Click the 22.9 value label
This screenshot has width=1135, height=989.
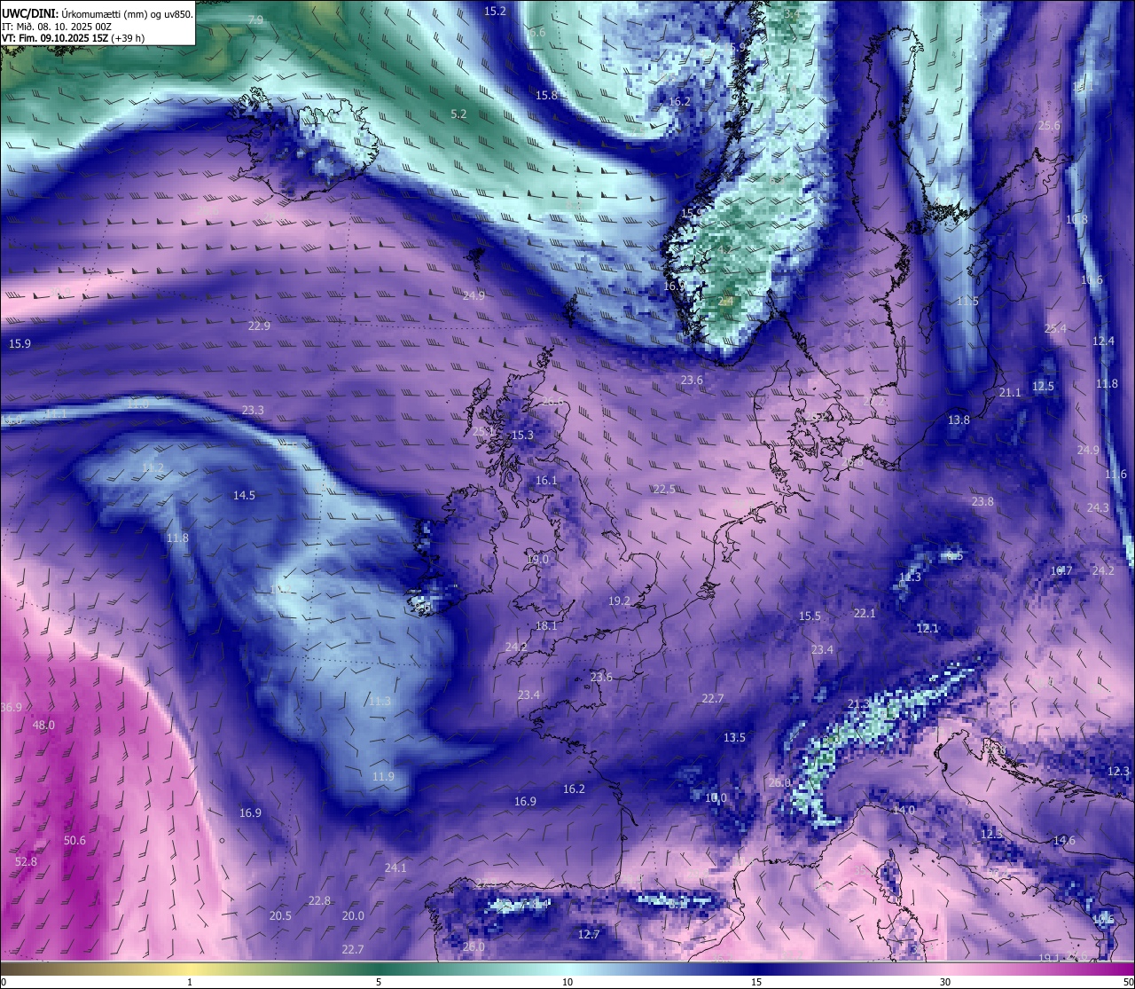(x=259, y=326)
